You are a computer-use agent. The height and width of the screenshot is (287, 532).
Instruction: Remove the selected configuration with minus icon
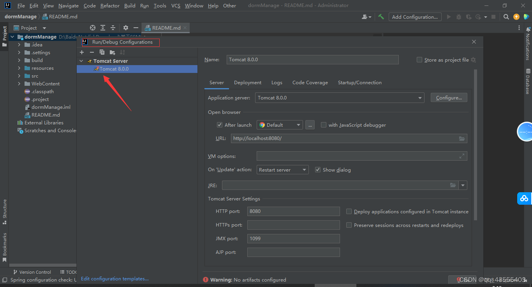(92, 52)
